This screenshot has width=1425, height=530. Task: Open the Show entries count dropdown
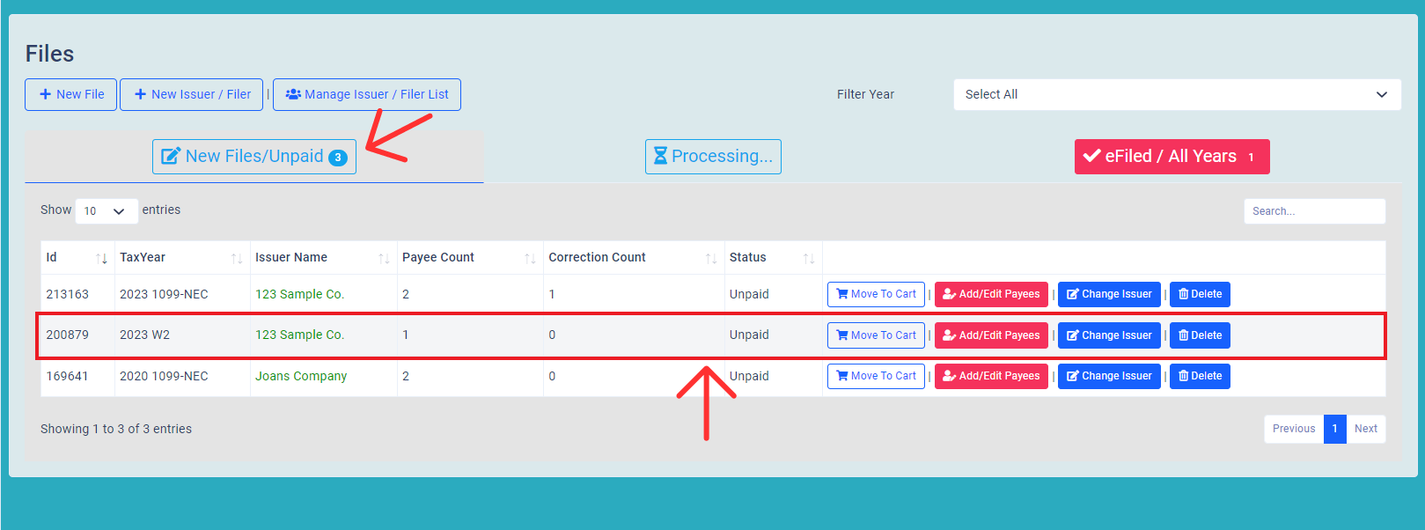107,210
